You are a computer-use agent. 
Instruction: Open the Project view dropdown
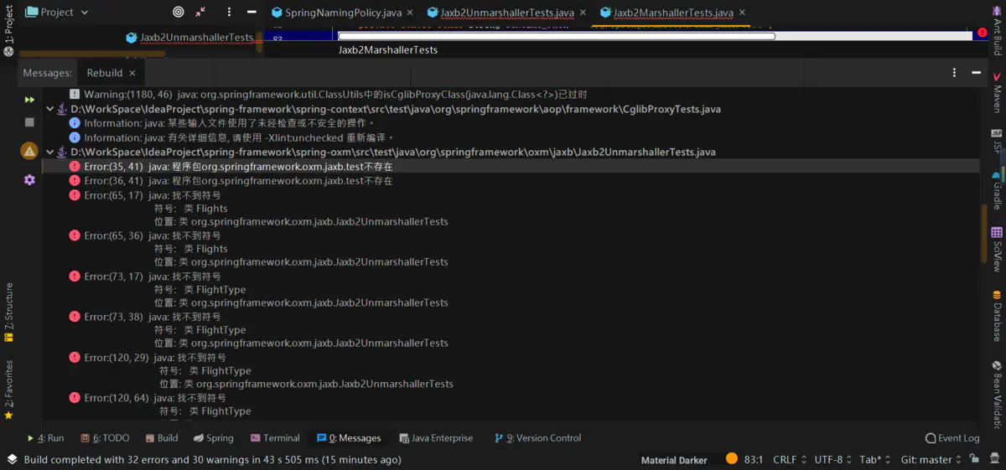(57, 13)
